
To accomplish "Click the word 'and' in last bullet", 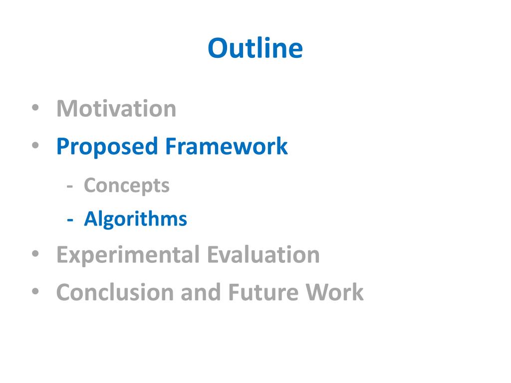I will [201, 292].
